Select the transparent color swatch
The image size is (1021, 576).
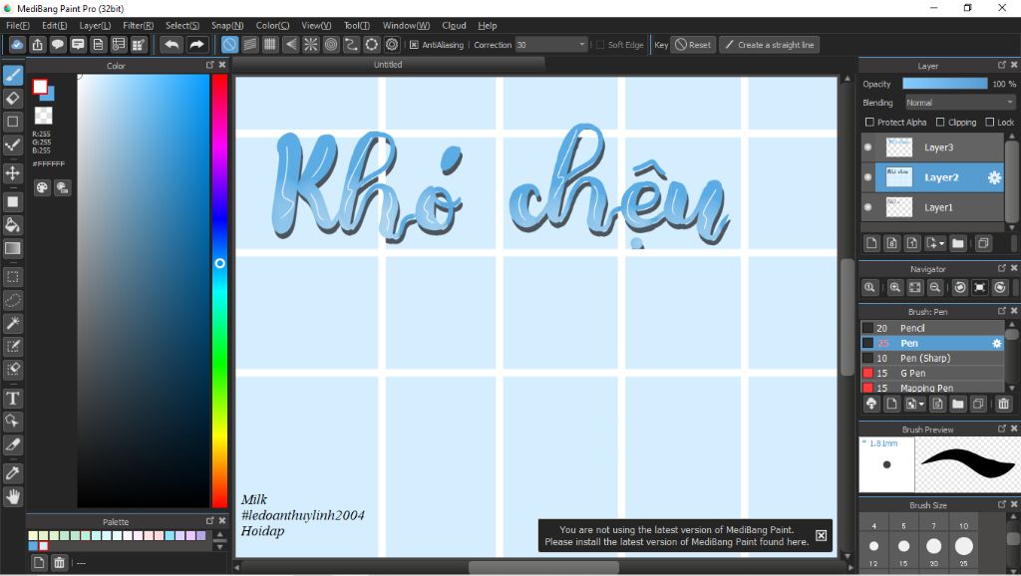(x=43, y=116)
